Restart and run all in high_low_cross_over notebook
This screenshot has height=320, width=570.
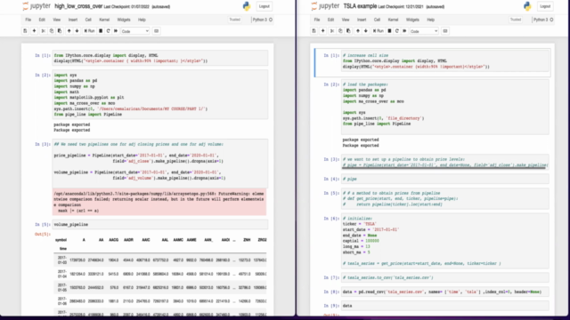(116, 31)
